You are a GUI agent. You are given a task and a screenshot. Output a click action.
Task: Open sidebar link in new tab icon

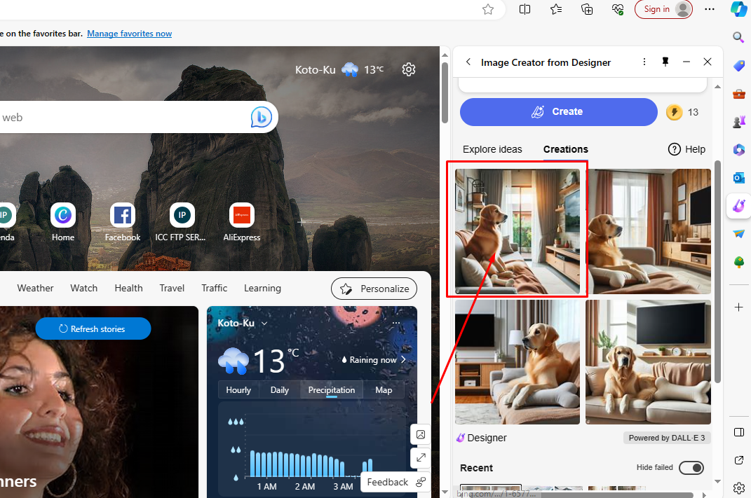[x=738, y=460]
